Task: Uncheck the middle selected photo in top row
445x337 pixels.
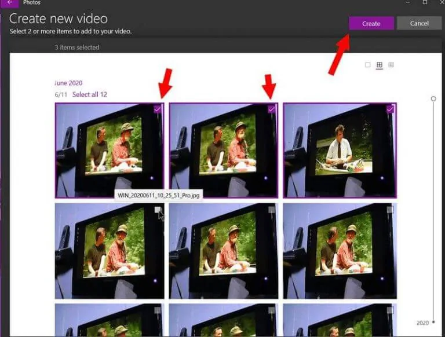Action: tap(272, 109)
